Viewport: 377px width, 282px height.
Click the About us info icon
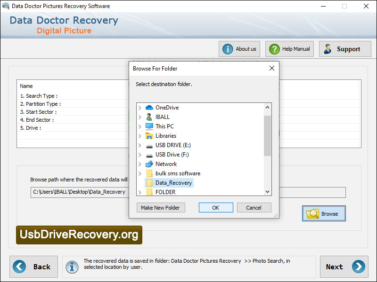(227, 48)
